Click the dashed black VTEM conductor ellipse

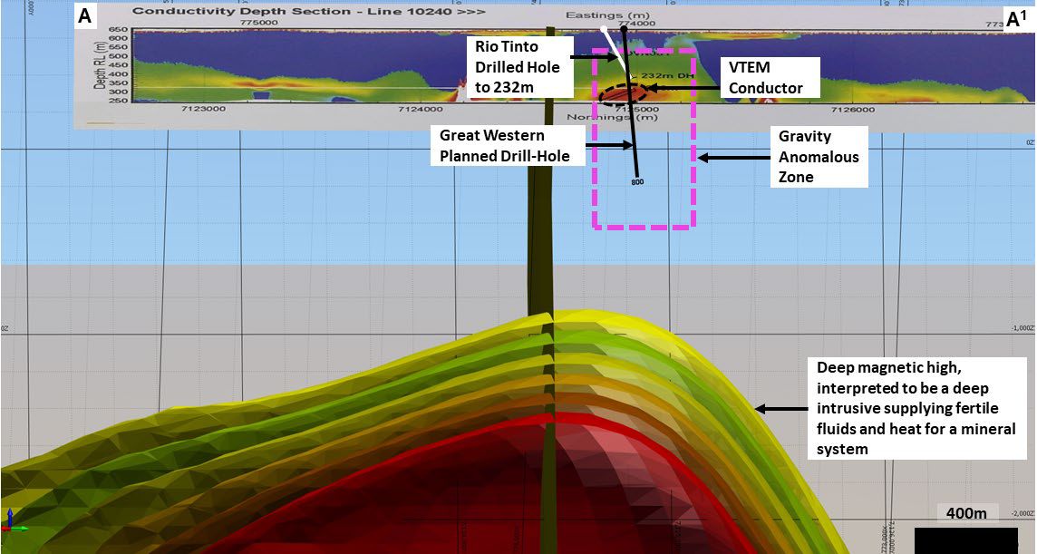click(624, 93)
